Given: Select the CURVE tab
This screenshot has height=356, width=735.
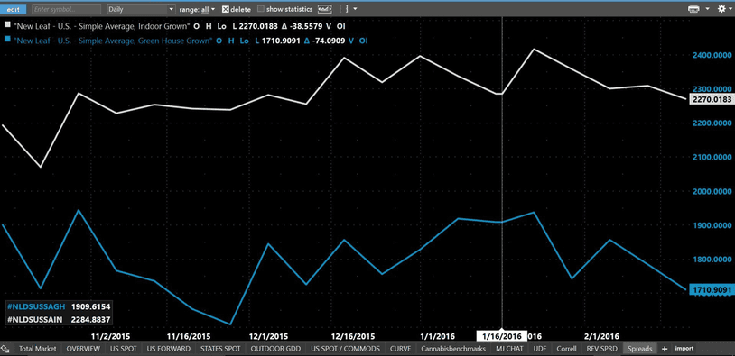Looking at the screenshot, I should click(400, 349).
